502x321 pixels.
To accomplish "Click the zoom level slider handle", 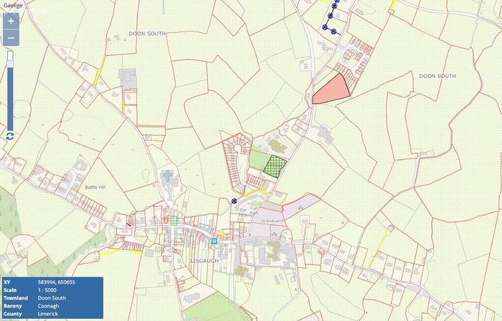I will click(10, 59).
